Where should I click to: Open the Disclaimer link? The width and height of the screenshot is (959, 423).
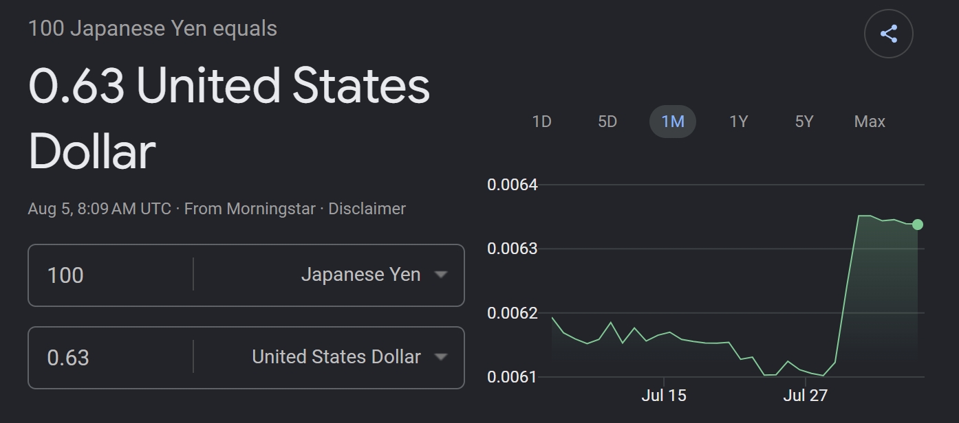click(367, 209)
